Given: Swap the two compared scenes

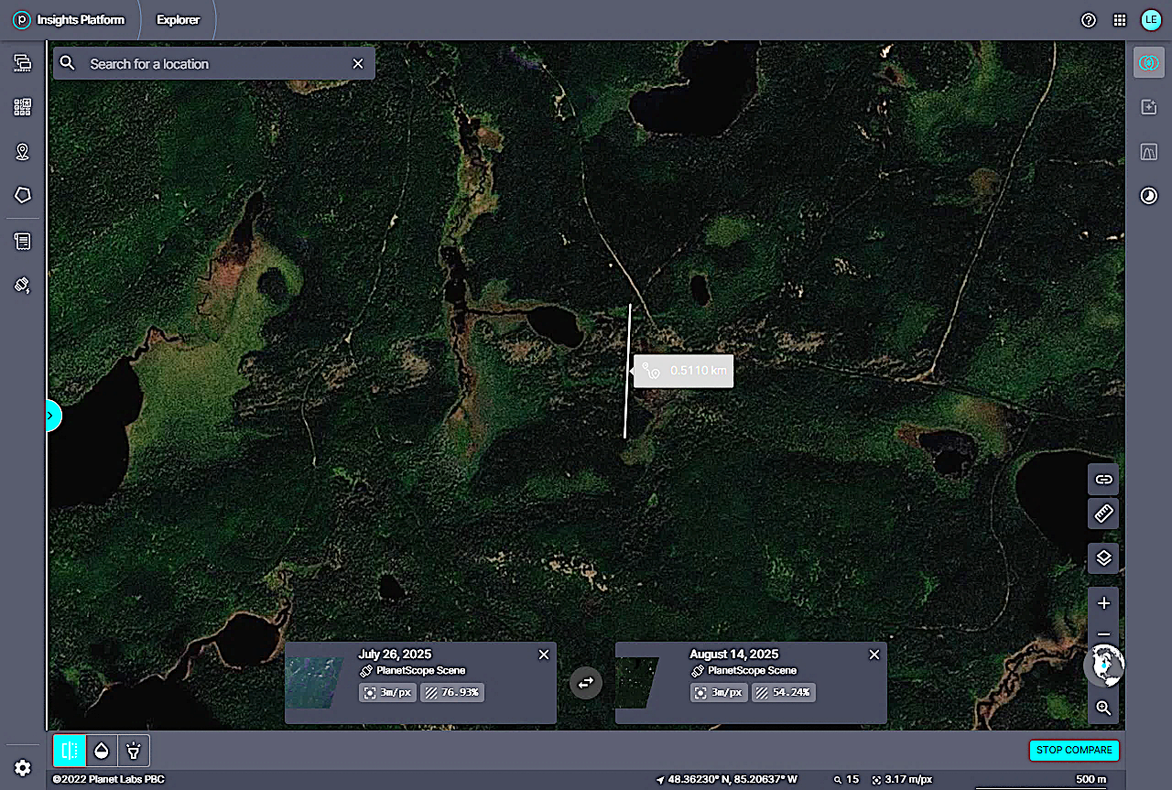Looking at the screenshot, I should 586,682.
